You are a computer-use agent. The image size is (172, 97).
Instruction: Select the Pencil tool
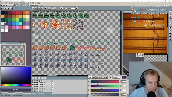(170, 15)
